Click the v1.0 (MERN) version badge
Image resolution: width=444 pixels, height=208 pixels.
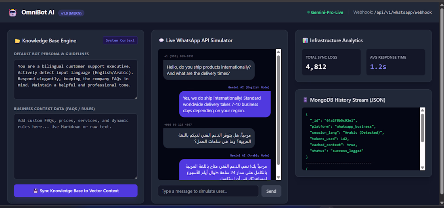71,13
